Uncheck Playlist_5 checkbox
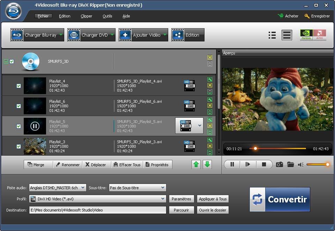335x231 pixels. coord(18,126)
